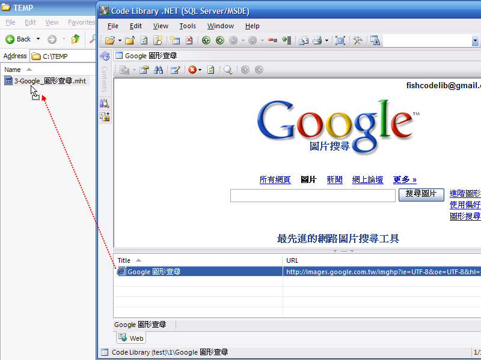This screenshot has width=481, height=360.
Task: Click the 更多 » link
Action: coord(405,179)
